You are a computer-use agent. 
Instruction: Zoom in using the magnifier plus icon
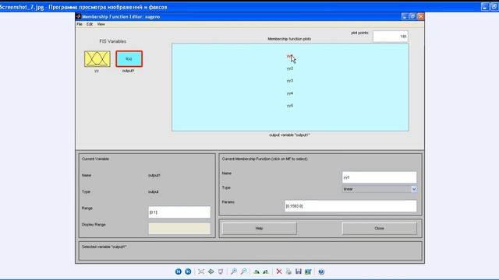point(234,271)
